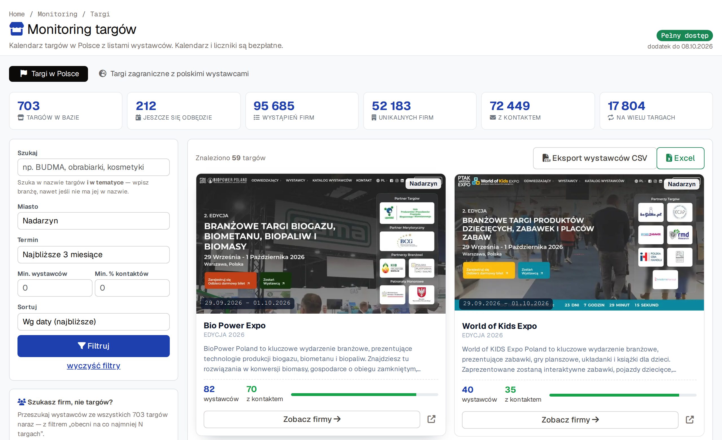Click Nadarzyn badge on Bio Power Expo image

(x=423, y=184)
